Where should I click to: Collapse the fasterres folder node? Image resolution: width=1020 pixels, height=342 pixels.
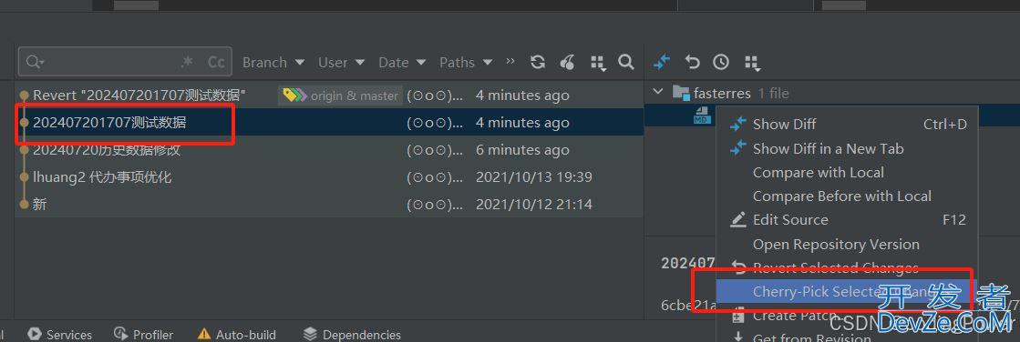[658, 92]
